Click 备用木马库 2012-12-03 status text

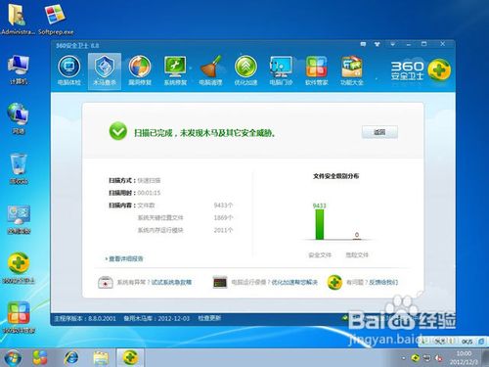click(156, 318)
